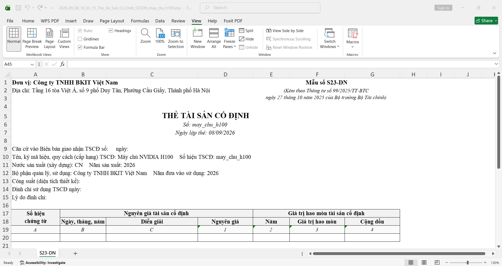
Task: Open a New Window
Action: tap(198, 39)
